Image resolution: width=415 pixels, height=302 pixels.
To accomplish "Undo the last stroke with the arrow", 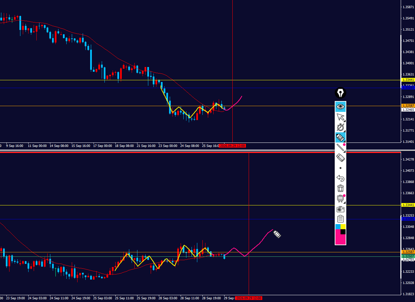I will coord(341,178).
